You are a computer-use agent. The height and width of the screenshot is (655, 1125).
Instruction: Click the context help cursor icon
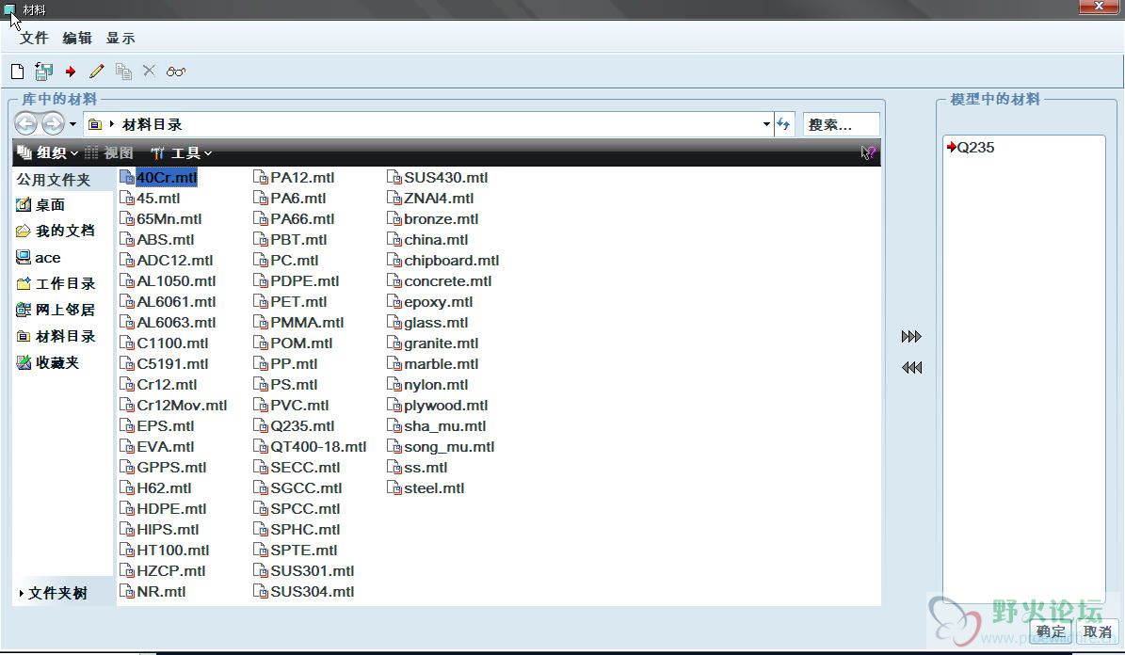[x=868, y=152]
